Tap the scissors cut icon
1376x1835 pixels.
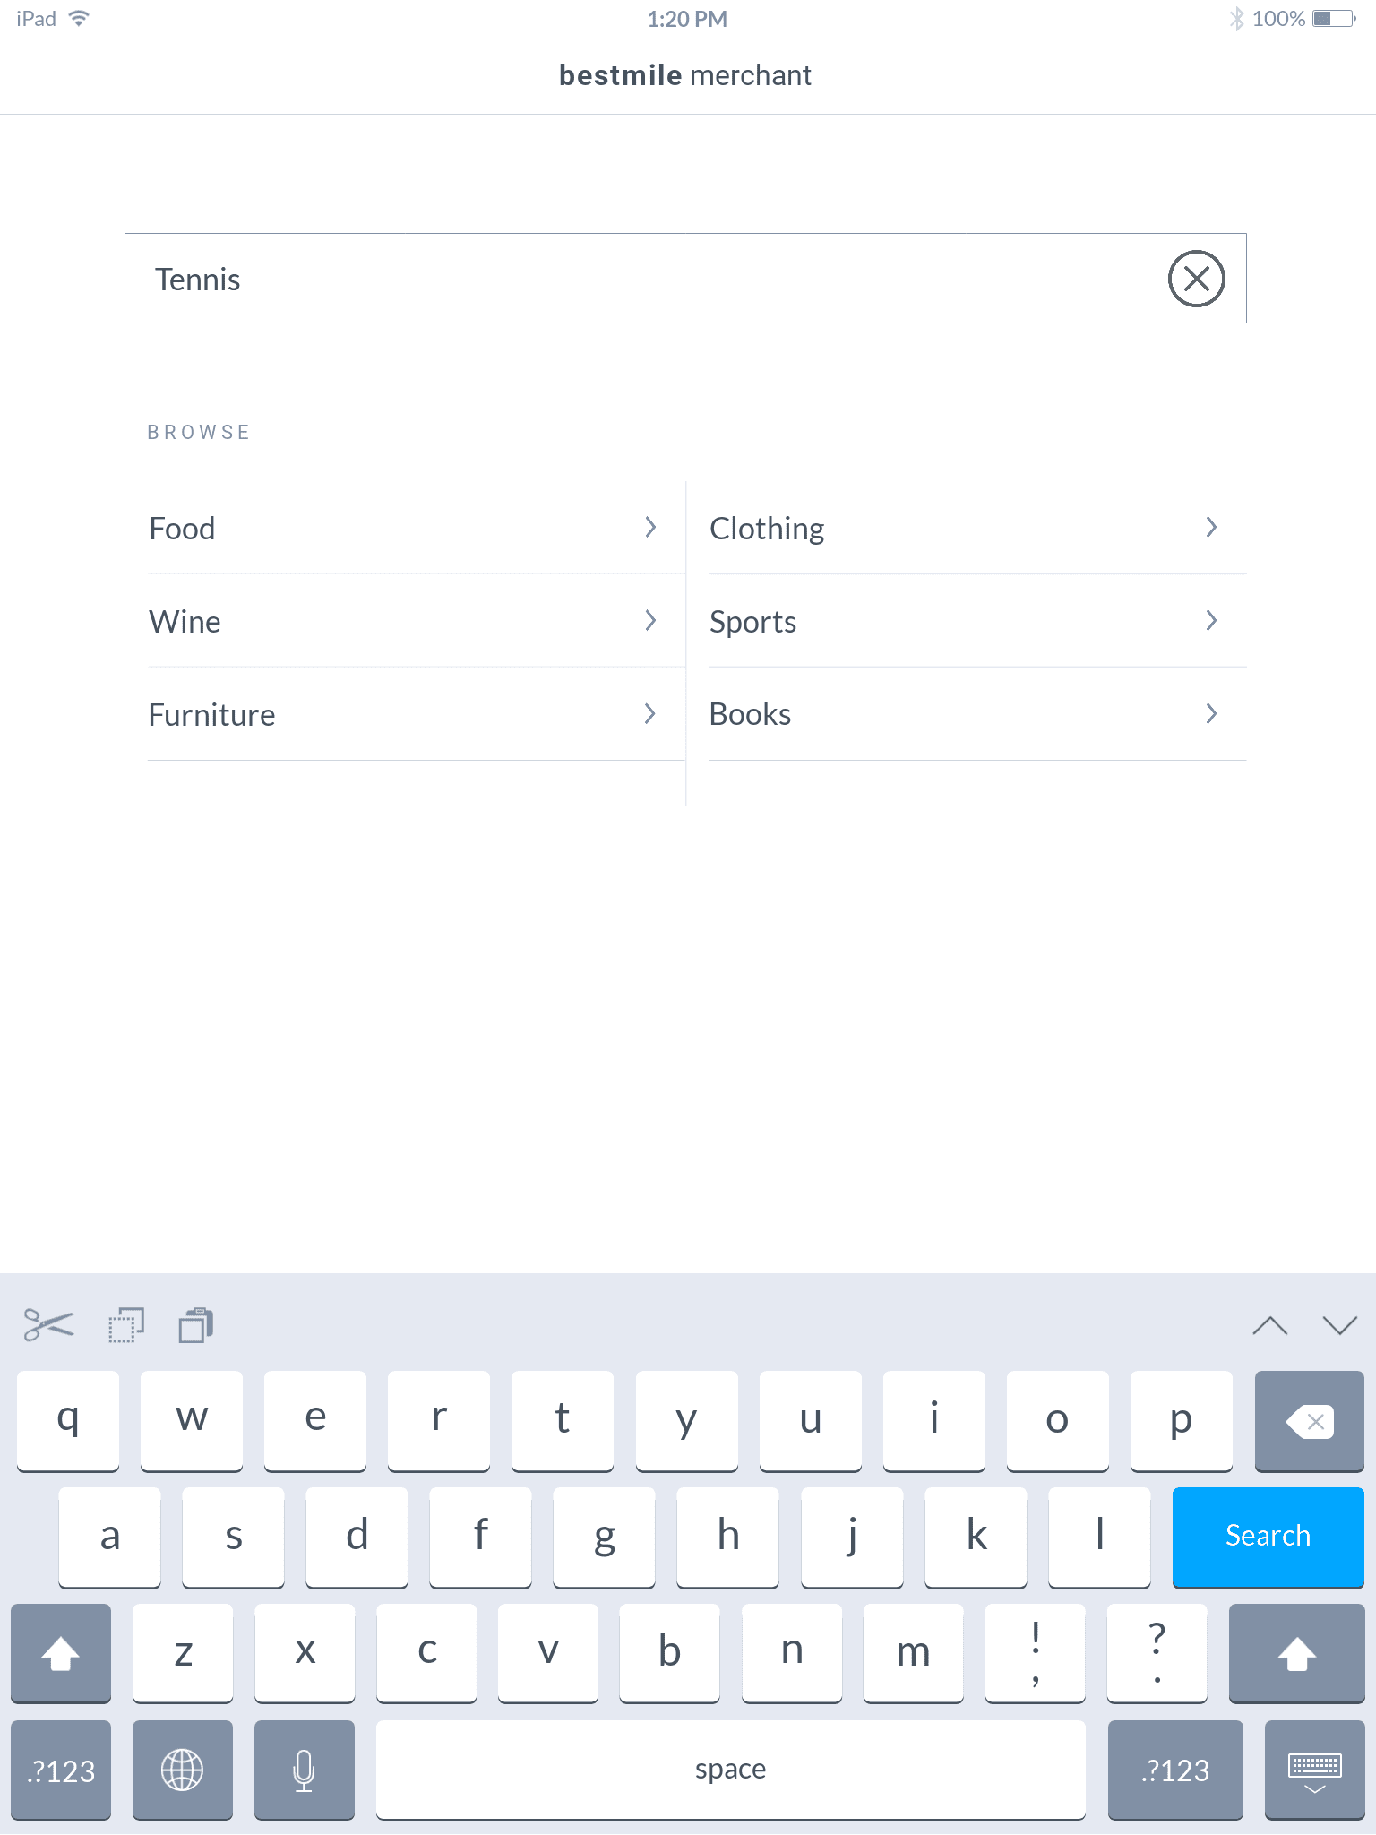pos(48,1325)
